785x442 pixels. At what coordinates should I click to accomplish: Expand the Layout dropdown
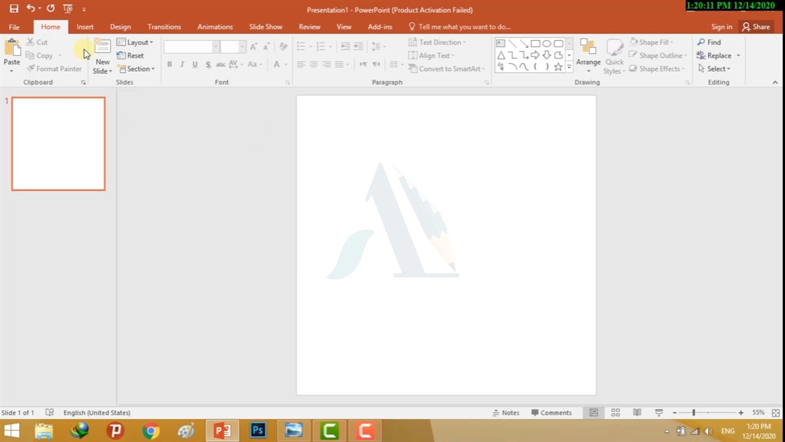click(x=136, y=42)
